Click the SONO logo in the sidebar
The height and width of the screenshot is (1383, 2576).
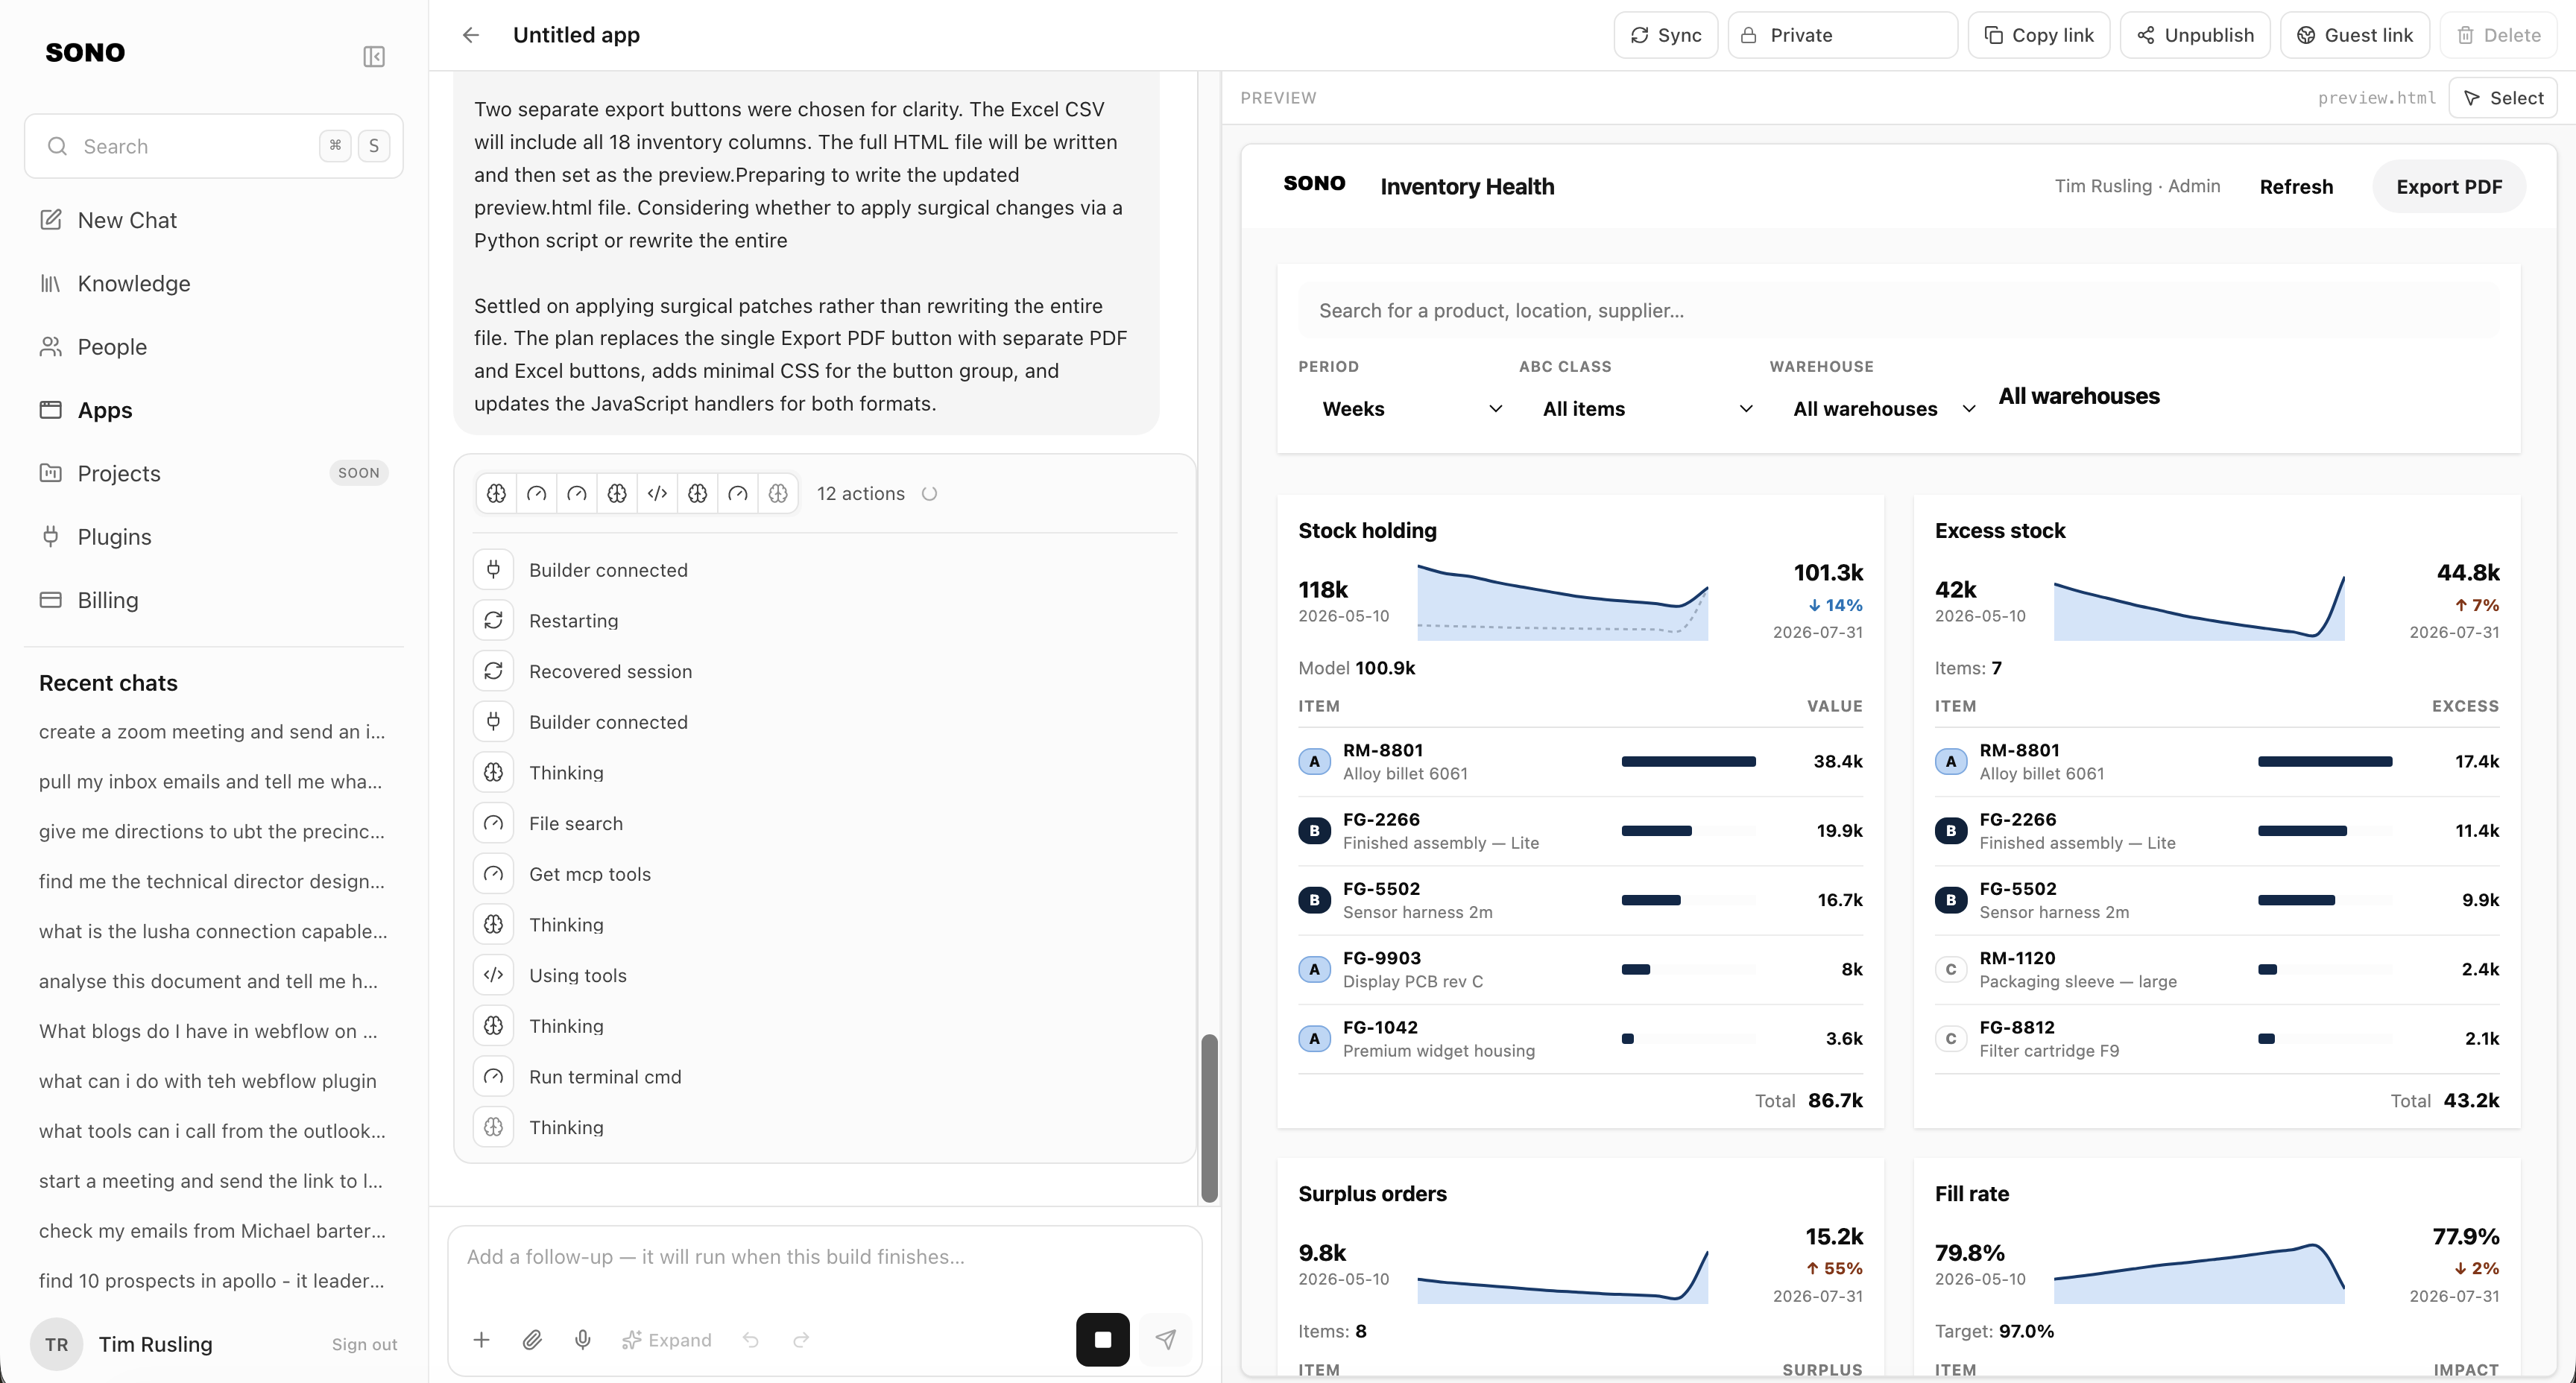coord(85,52)
